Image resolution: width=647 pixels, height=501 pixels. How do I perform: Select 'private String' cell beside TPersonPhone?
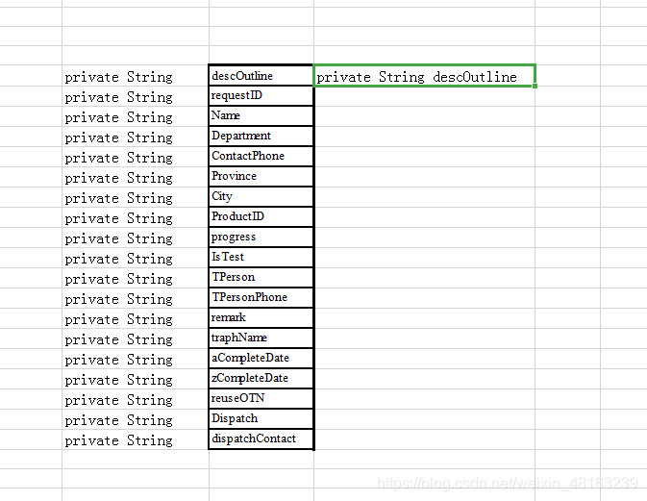pyautogui.click(x=136, y=298)
